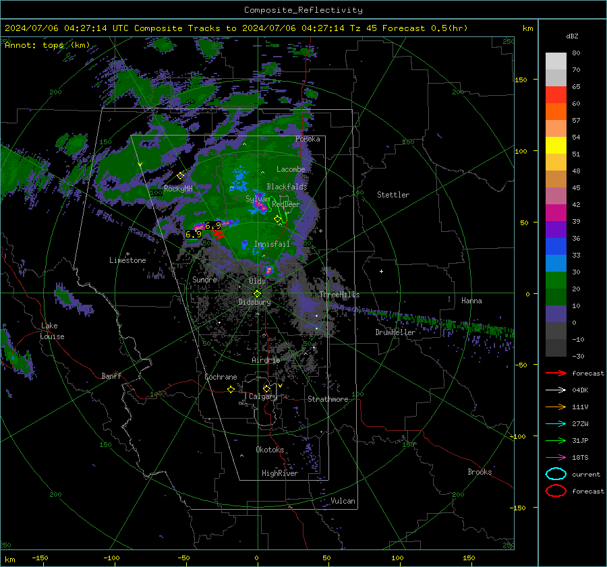The height and width of the screenshot is (567, 607).
Task: Click the Ponoka city label
Action: 308,139
